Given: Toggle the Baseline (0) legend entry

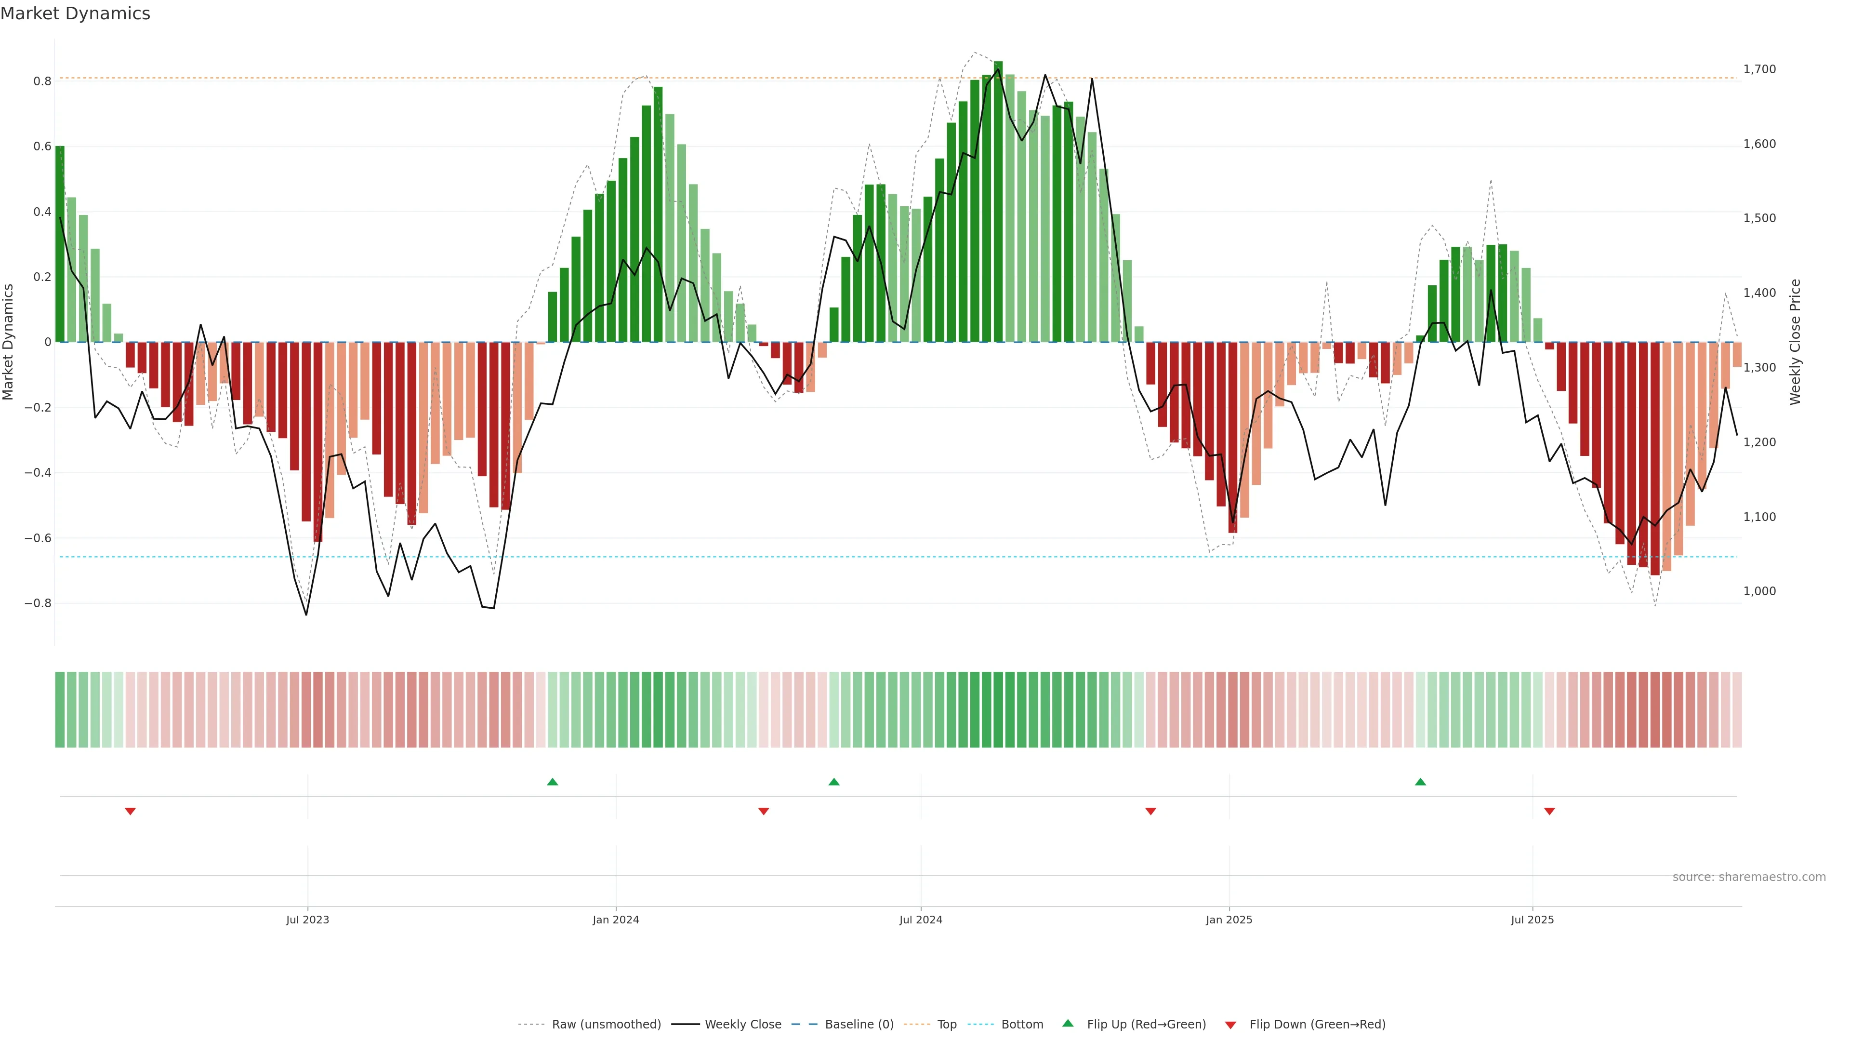Looking at the screenshot, I should 859,1025.
